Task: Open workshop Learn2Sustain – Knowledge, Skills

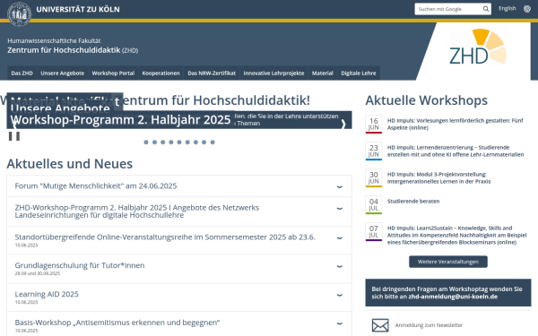Action: coord(457,235)
